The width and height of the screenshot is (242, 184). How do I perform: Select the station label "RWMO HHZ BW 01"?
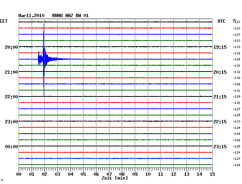(x=70, y=16)
